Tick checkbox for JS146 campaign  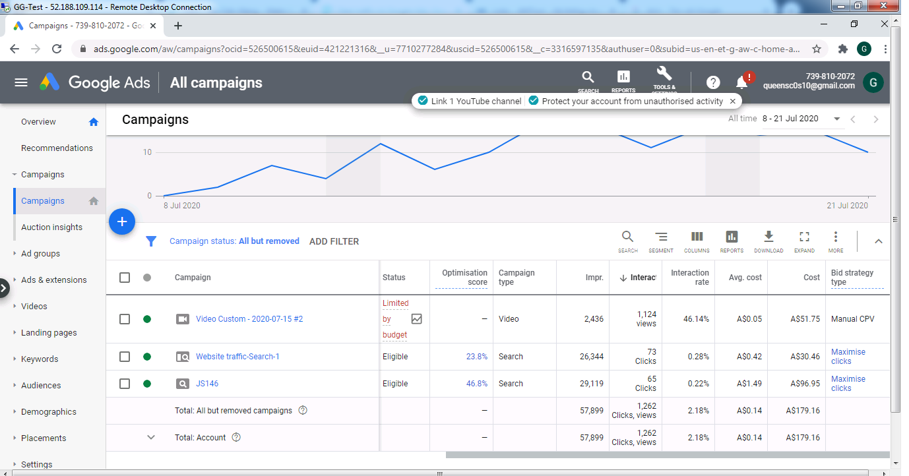coord(125,384)
